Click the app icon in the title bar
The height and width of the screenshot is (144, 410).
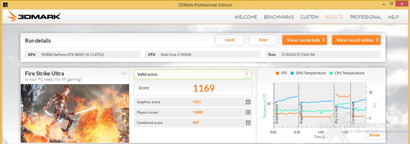click(6, 5)
